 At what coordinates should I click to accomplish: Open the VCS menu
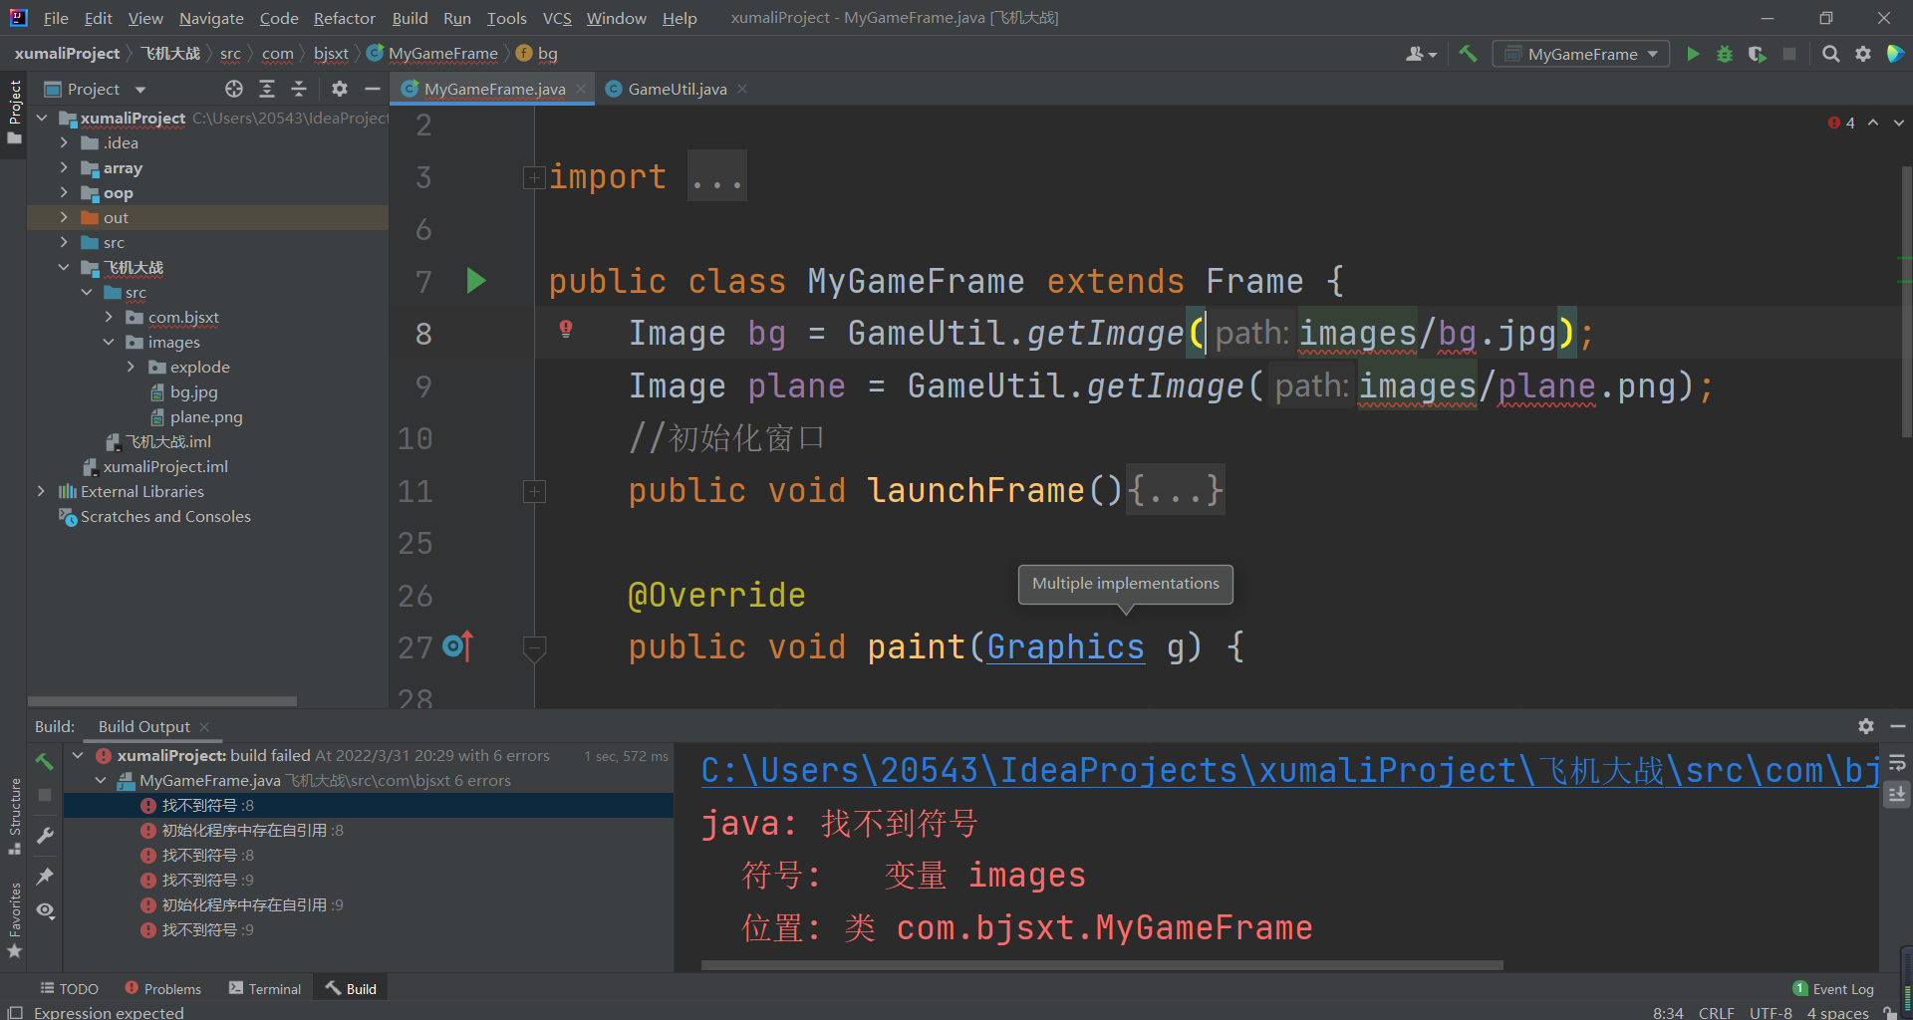(557, 18)
